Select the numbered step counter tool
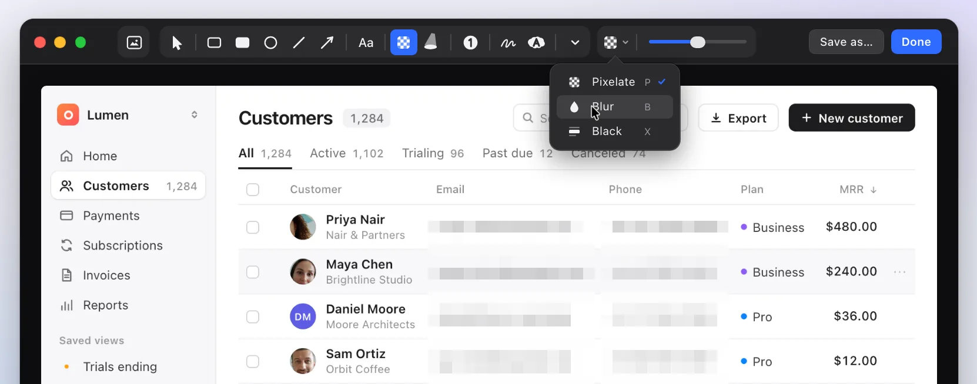 pyautogui.click(x=470, y=43)
